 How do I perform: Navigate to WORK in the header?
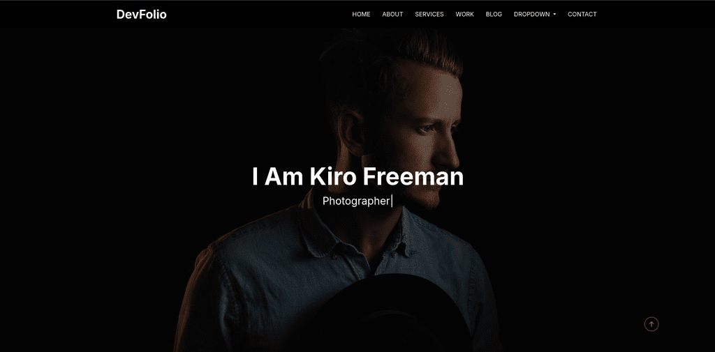click(x=464, y=14)
